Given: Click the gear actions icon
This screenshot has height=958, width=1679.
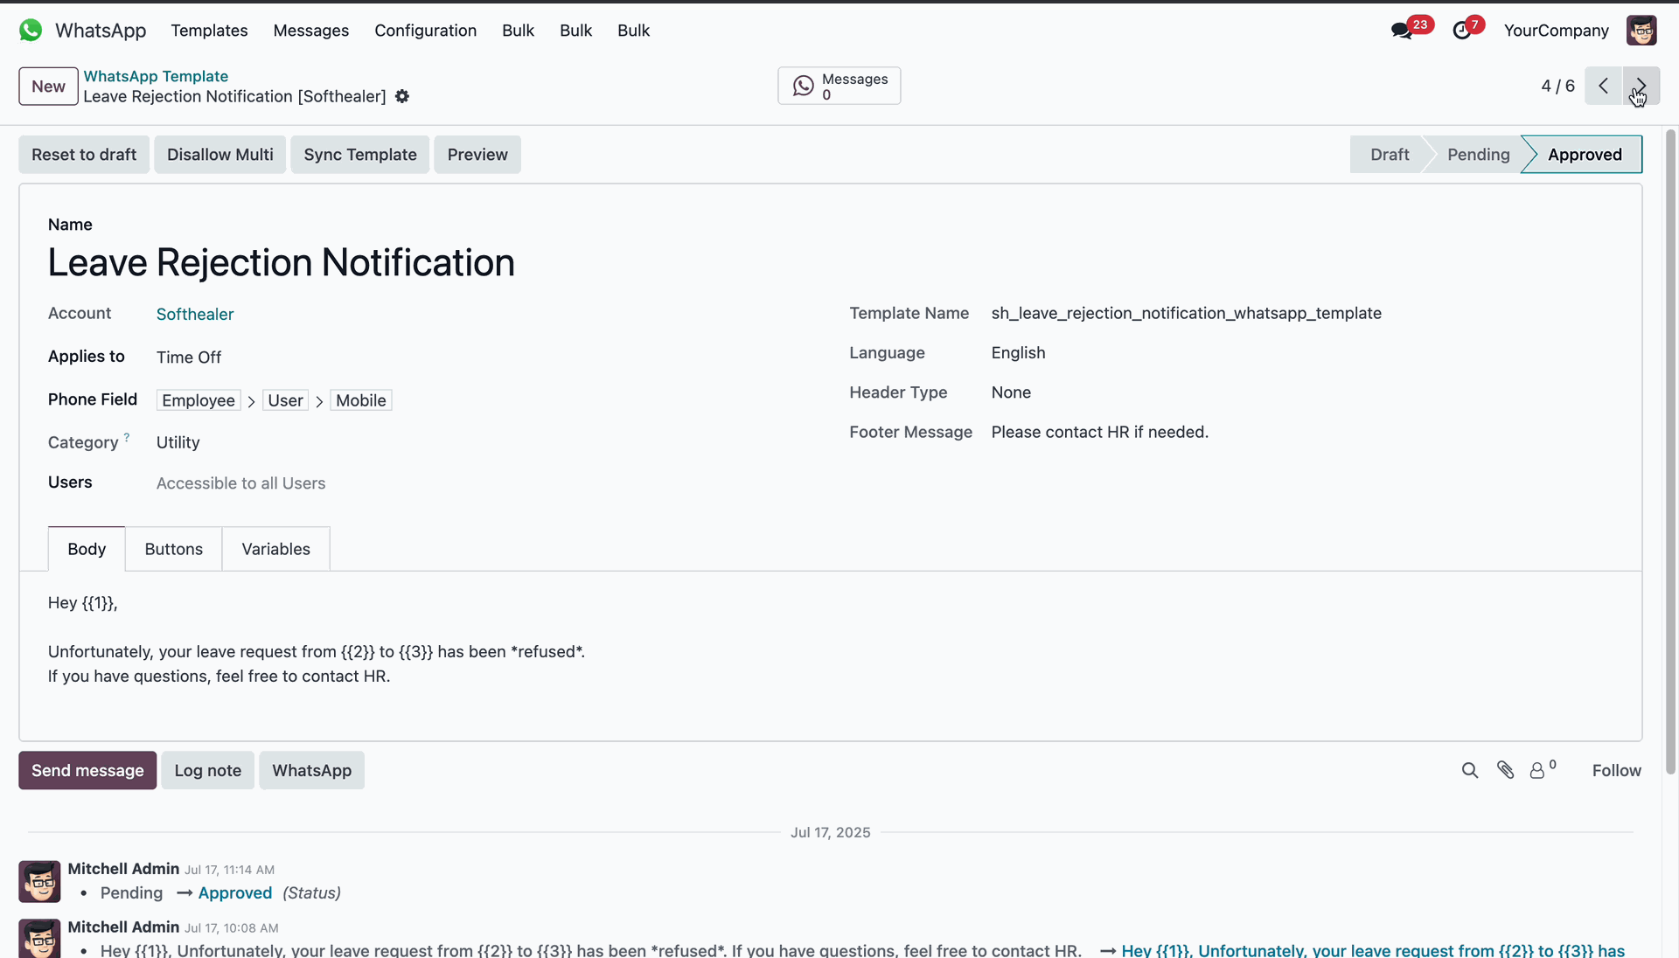Looking at the screenshot, I should click(x=402, y=96).
